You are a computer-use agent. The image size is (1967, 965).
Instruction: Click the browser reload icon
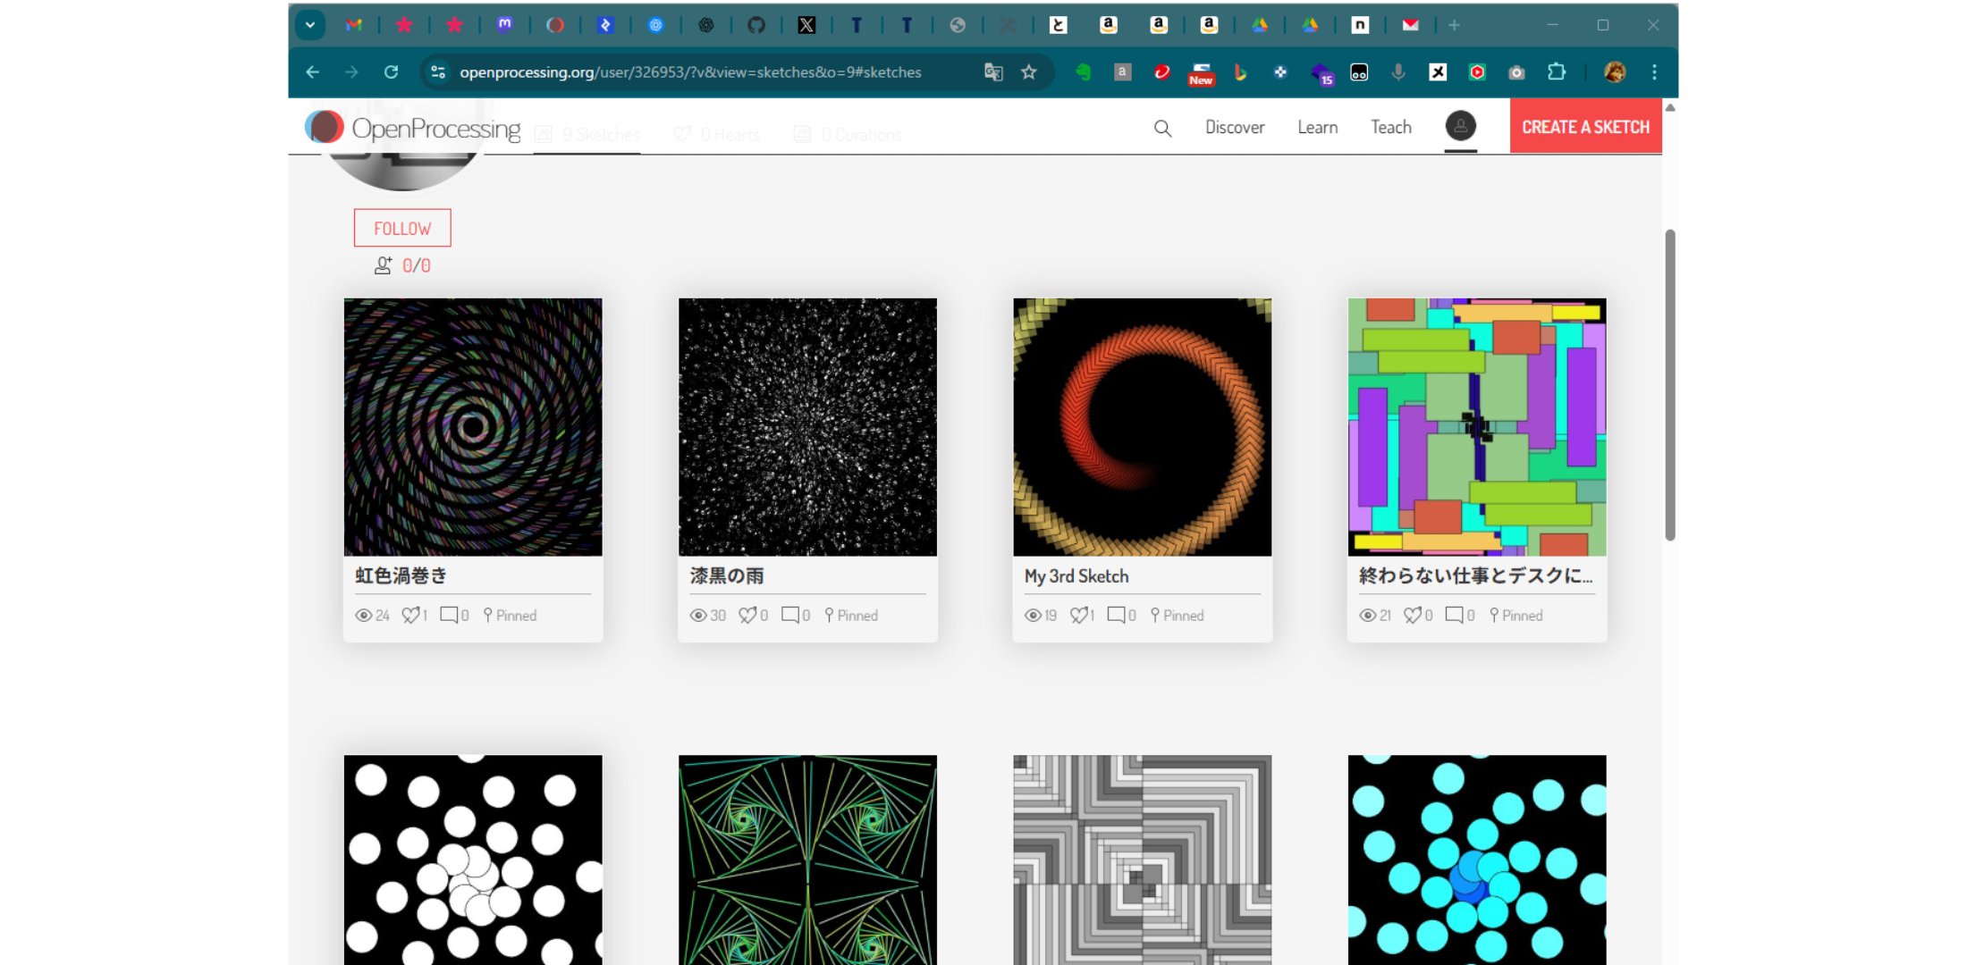click(391, 72)
